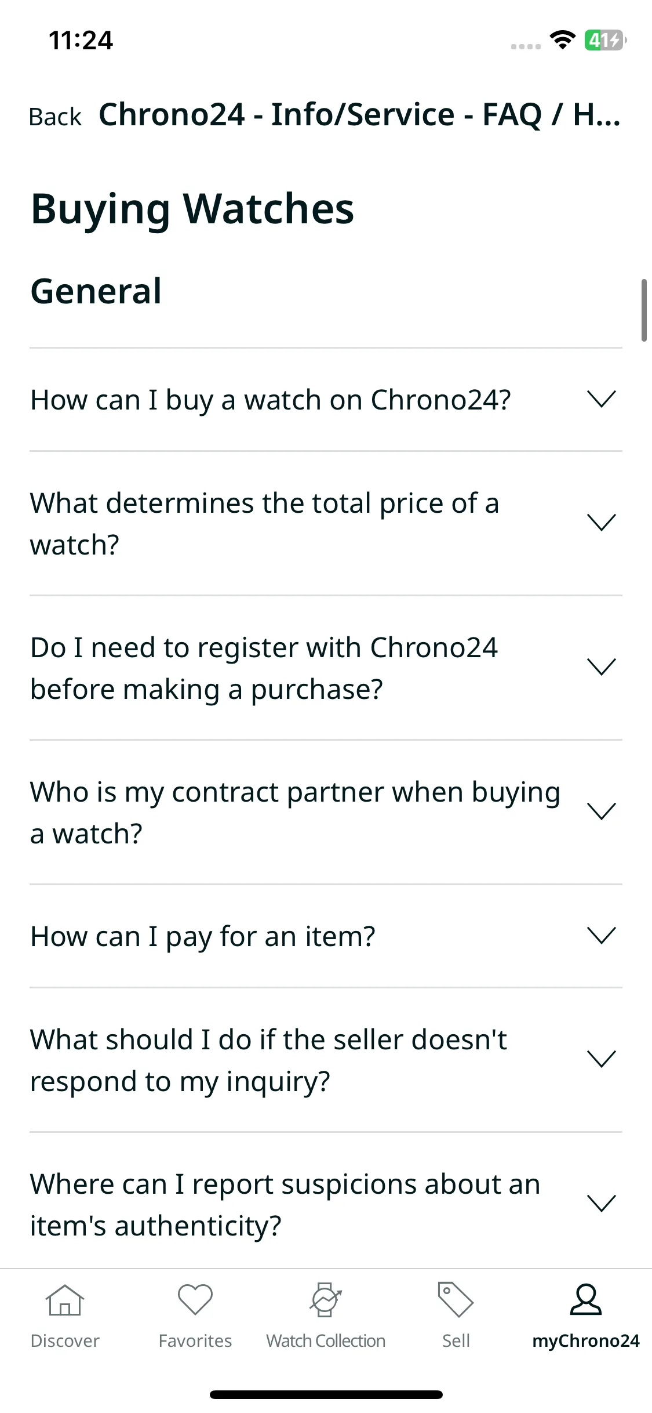The width and height of the screenshot is (652, 1413).
Task: Select the myChrono24 profile icon
Action: coord(586,1299)
